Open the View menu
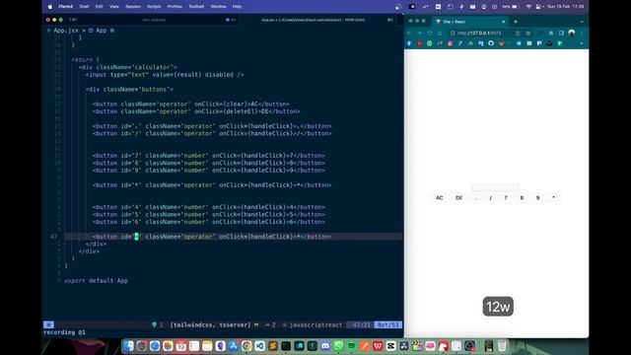631x355 pixels. [114, 7]
